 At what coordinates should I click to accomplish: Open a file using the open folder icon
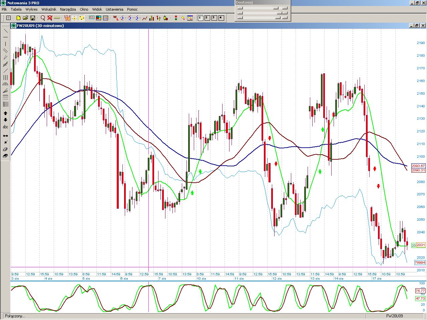tap(25, 18)
